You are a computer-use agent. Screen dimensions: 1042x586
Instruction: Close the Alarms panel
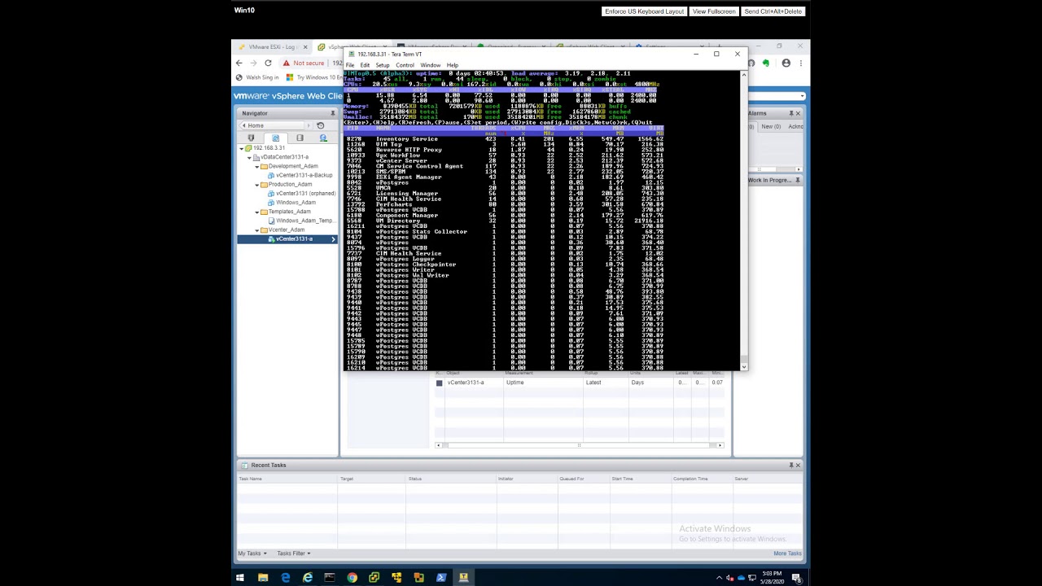[798, 113]
